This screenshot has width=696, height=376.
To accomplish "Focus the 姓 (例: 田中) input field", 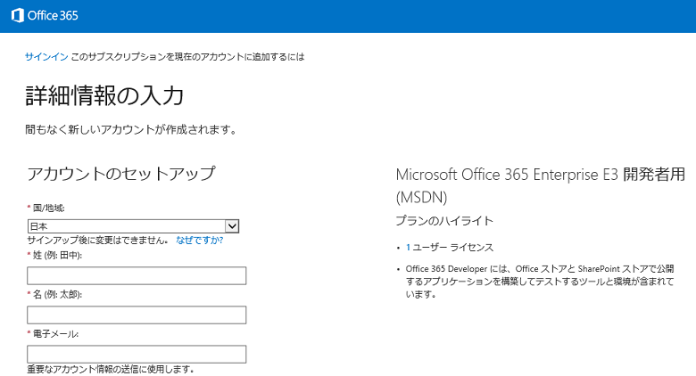I will 137,276.
